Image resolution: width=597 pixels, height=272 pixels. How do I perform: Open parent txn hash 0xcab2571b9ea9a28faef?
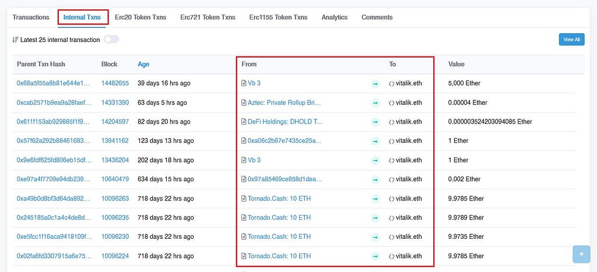[53, 103]
